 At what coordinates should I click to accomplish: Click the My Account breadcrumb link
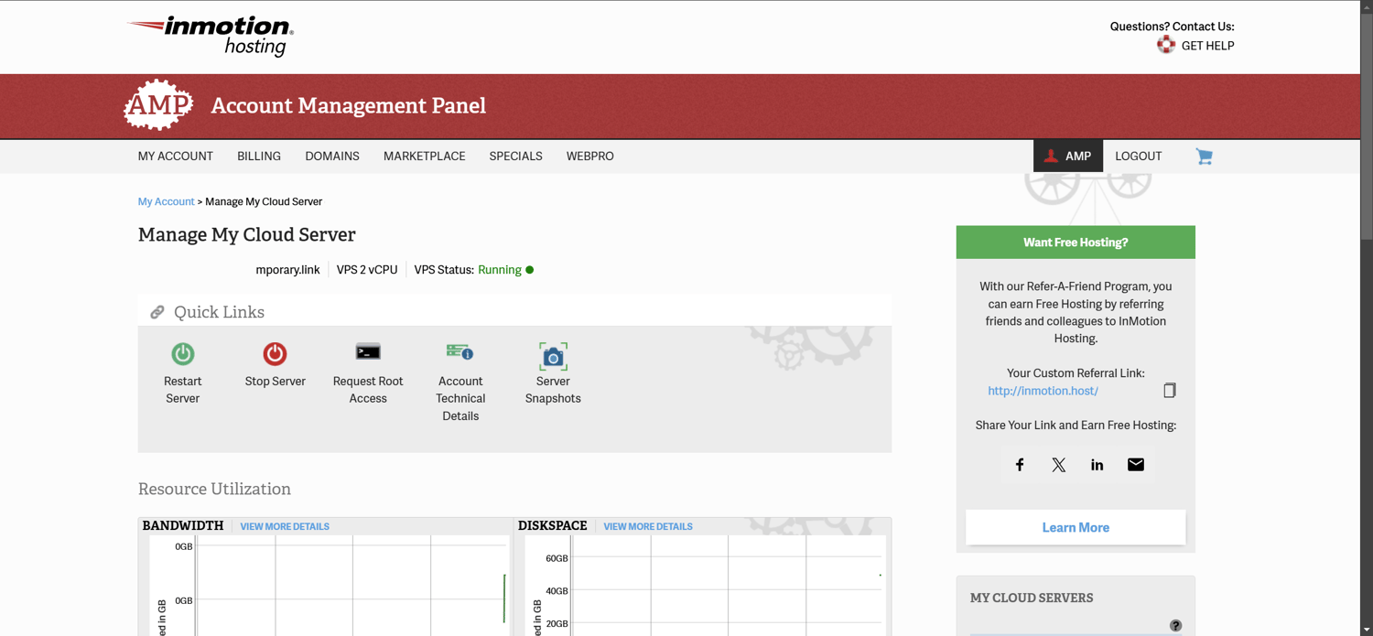(167, 201)
